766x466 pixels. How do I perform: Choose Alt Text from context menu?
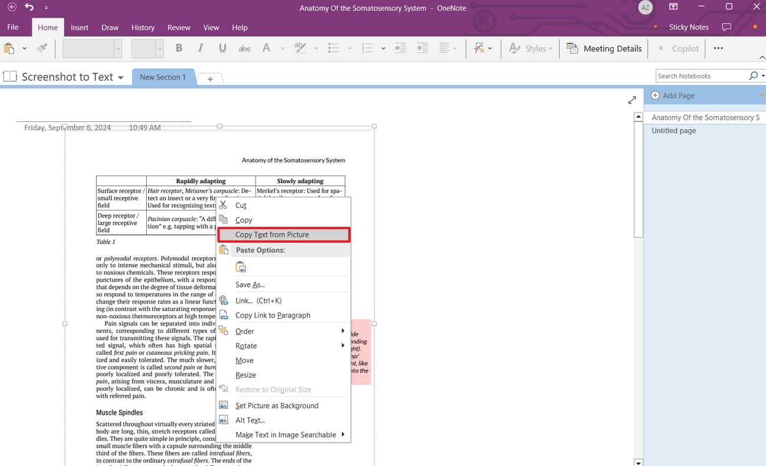coord(283,420)
